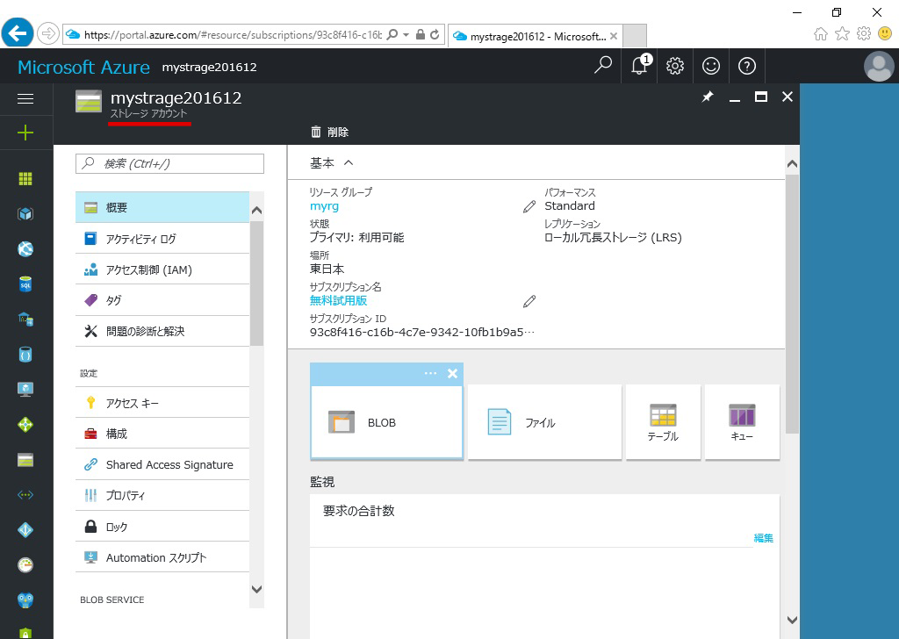This screenshot has width=899, height=639.
Task: Click the browser forward arrow button
Action: (48, 34)
